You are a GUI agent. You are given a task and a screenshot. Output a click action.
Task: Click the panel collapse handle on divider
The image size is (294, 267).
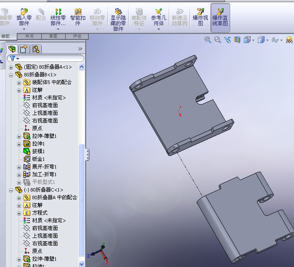(87, 155)
